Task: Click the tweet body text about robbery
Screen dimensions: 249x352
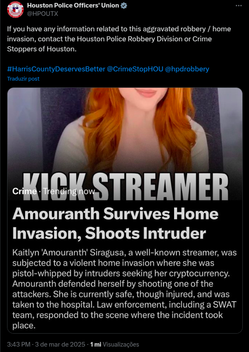Action: click(x=119, y=39)
